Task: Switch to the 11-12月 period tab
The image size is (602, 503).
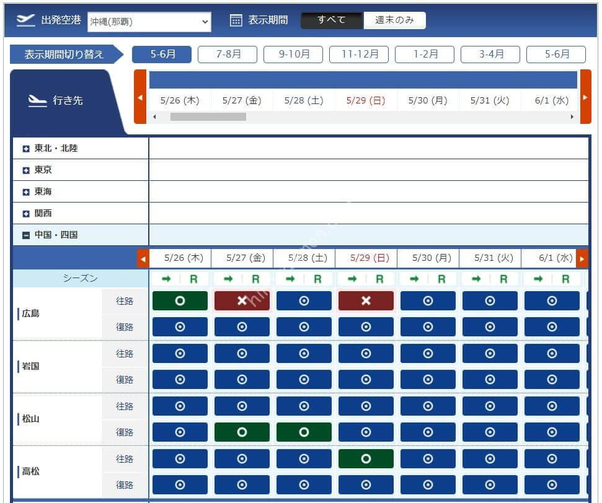Action: (x=358, y=54)
